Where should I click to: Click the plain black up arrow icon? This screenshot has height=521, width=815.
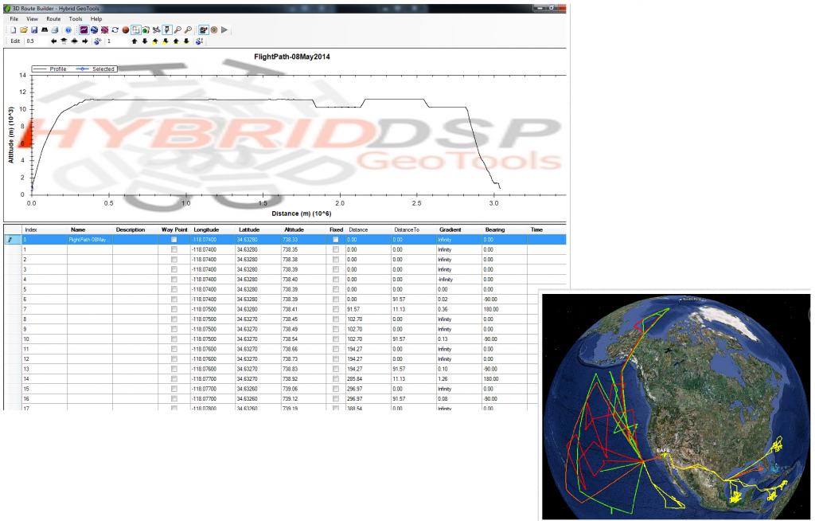135,41
